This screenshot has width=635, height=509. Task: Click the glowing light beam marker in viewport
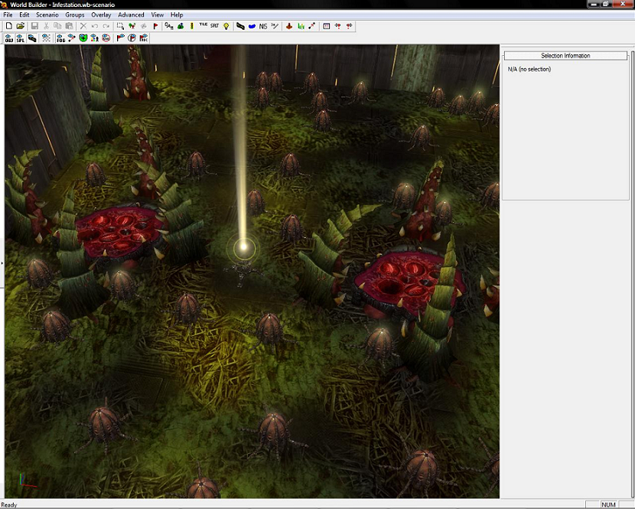[x=243, y=247]
